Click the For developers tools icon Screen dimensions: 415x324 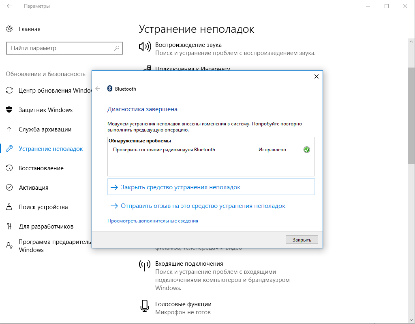coord(9,226)
